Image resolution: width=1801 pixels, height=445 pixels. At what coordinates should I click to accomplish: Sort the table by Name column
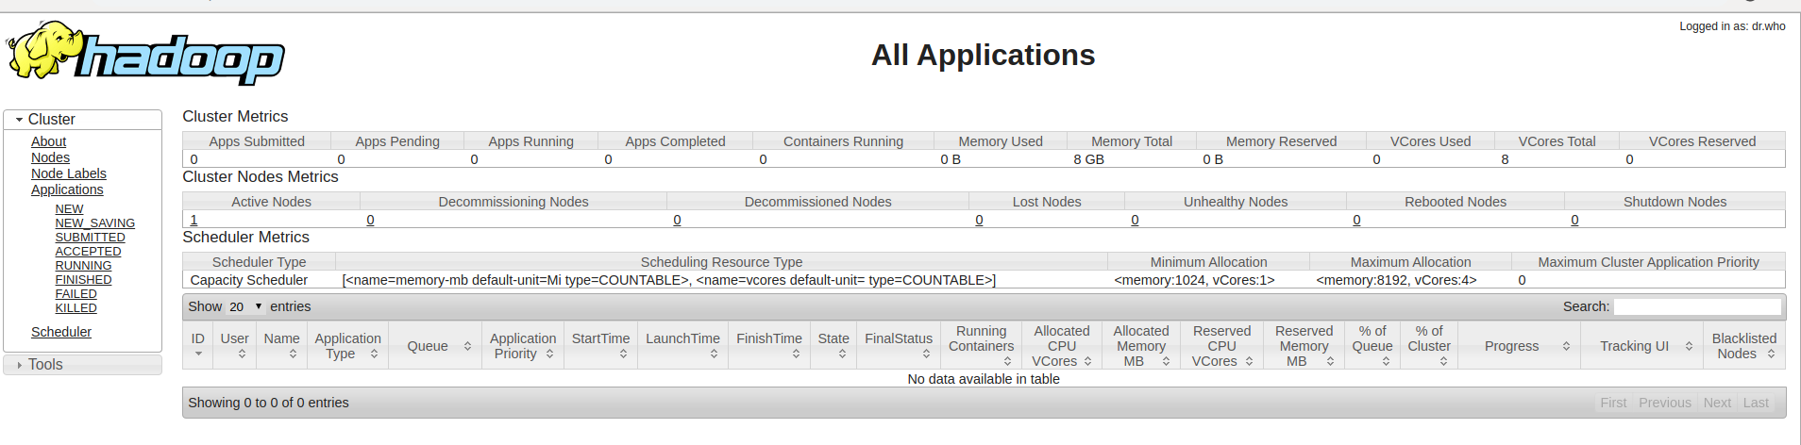(281, 345)
